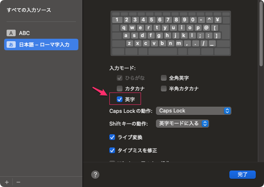Click the 完了 done button

239,175
